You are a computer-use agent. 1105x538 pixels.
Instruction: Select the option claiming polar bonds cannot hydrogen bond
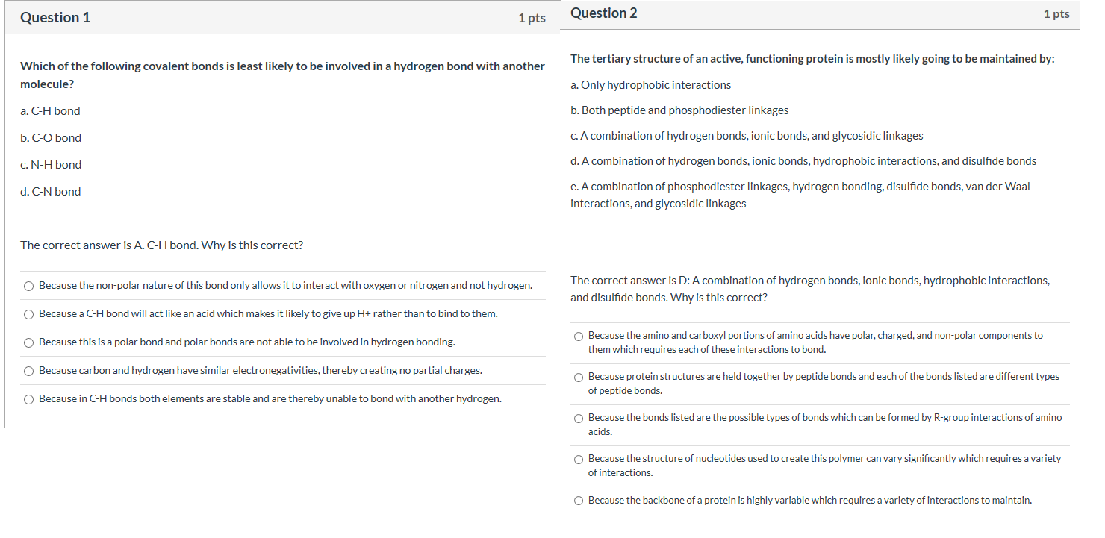tap(28, 342)
